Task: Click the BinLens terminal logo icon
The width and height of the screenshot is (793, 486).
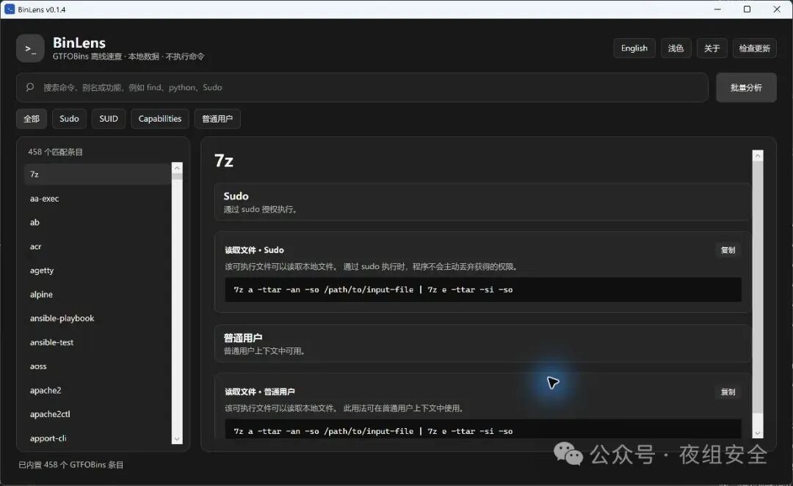Action: [30, 48]
